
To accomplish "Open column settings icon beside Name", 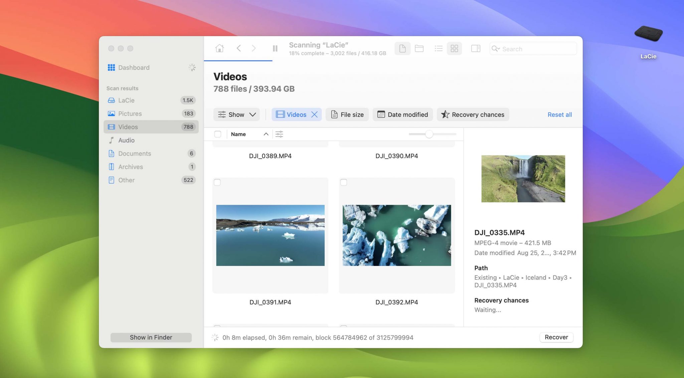I will (x=279, y=134).
